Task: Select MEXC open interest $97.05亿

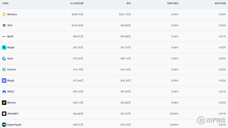Action: pos(126,92)
